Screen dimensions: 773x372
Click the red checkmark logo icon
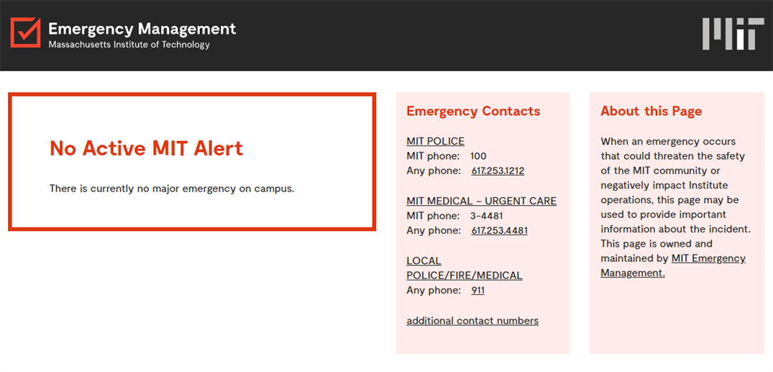(26, 33)
